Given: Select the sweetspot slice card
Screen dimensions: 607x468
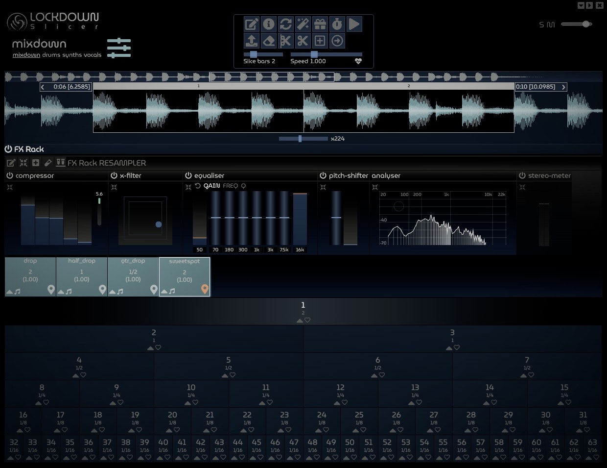Looking at the screenshot, I should [185, 277].
